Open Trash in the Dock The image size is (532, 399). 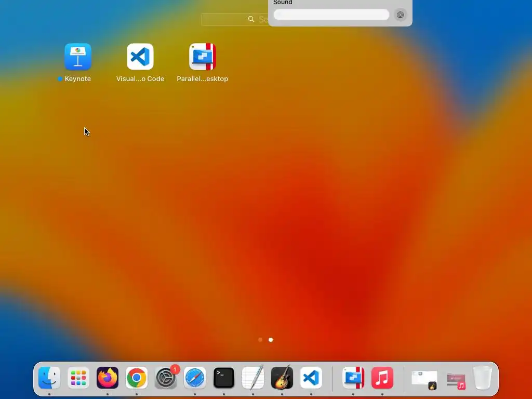click(x=483, y=378)
